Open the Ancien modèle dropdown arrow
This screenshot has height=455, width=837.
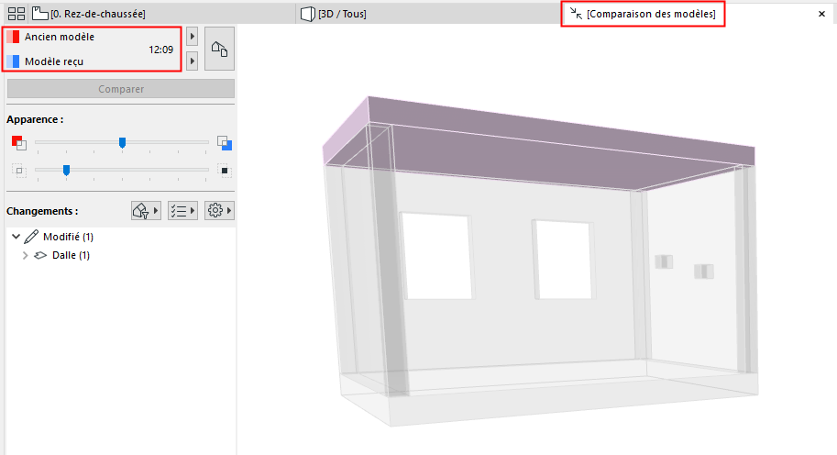tap(193, 37)
